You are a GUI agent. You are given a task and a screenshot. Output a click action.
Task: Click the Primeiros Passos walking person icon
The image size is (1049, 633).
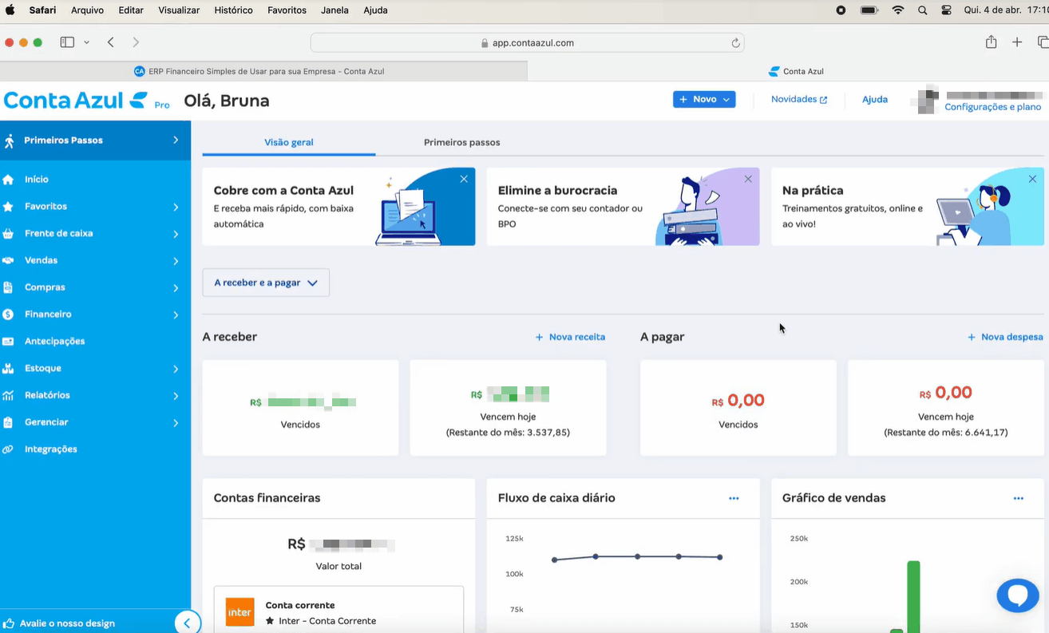pyautogui.click(x=9, y=140)
